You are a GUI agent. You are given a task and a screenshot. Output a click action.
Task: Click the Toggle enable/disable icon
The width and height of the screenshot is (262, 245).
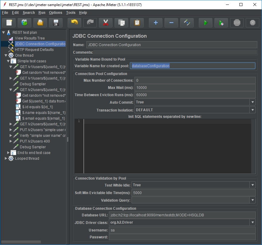[187, 23]
